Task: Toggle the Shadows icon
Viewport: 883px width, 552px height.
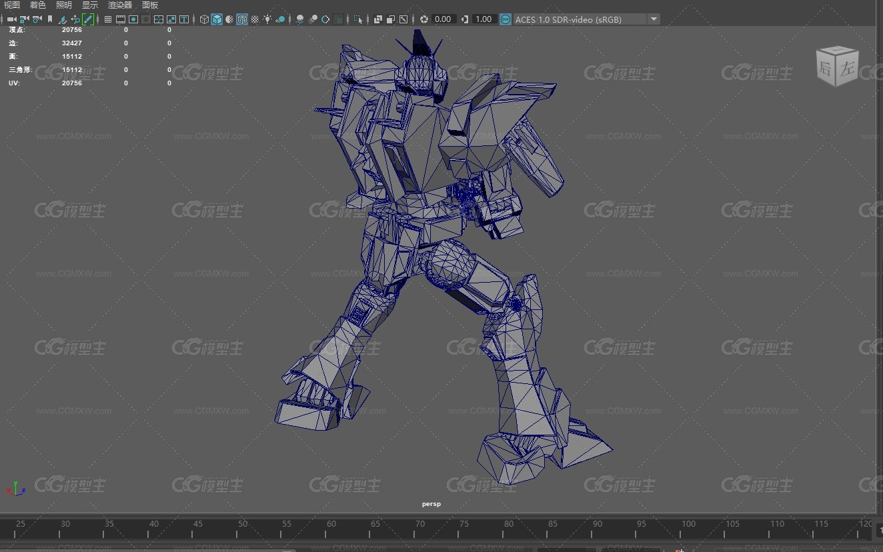Action: click(x=281, y=19)
